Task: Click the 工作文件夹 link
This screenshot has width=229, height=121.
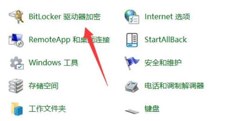Action: (47, 109)
